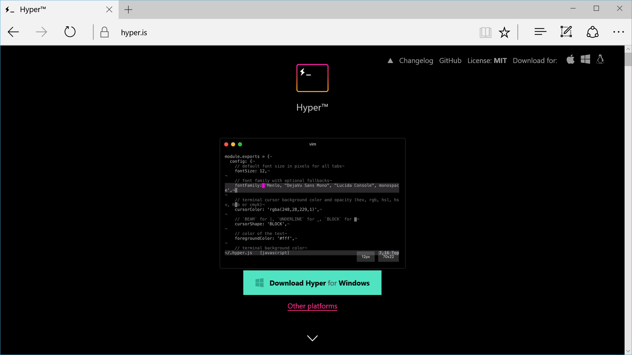Open Edge web notes annotation tool
Image resolution: width=632 pixels, height=355 pixels.
click(x=566, y=32)
